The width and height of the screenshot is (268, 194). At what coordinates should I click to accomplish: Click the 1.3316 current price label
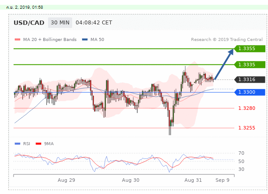click(250, 79)
